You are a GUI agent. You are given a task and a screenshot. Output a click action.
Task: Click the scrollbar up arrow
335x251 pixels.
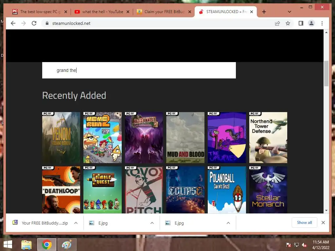coord(326,32)
